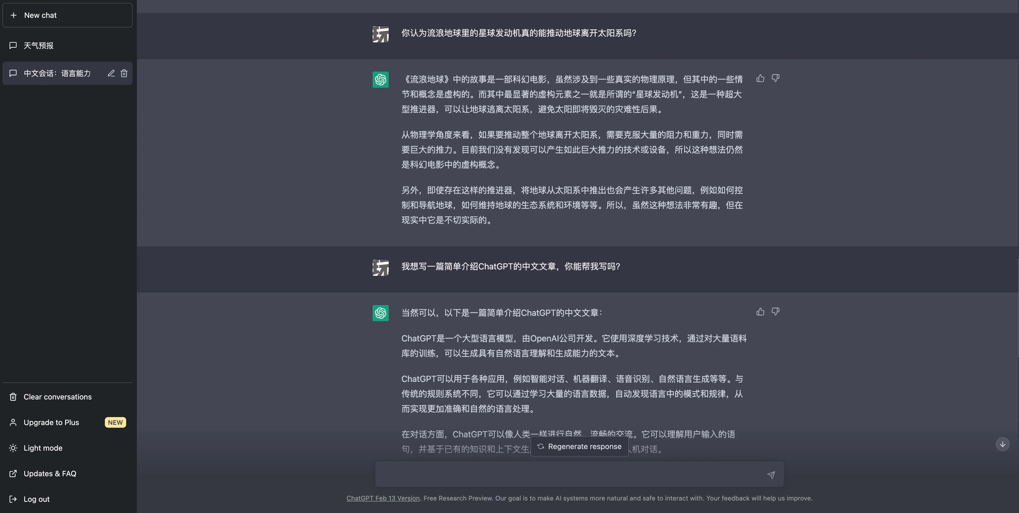The height and width of the screenshot is (513, 1019).
Task: Click ChatGPT logo beside the 《流浪地球》 answer
Action: click(x=381, y=79)
